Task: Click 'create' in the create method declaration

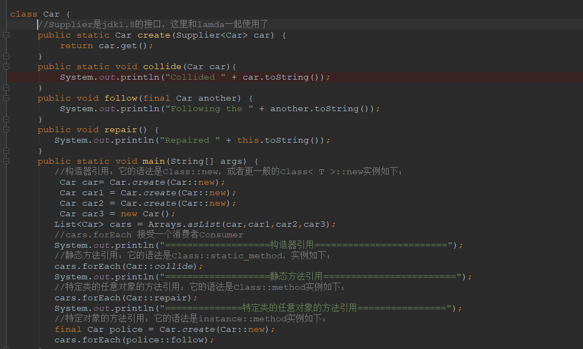Action: coord(154,35)
